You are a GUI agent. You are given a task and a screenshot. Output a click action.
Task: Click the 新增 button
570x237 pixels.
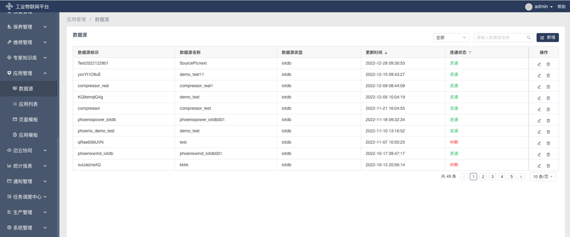547,38
